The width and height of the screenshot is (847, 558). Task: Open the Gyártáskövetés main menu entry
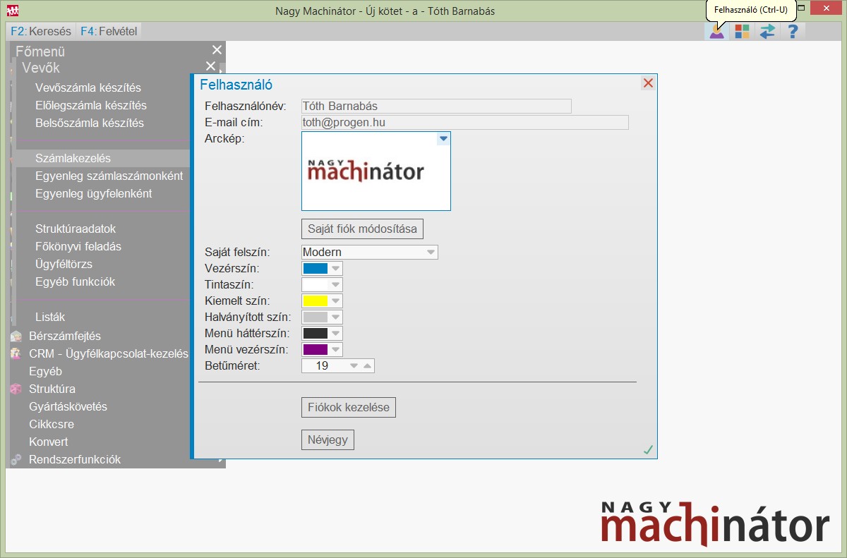coord(68,407)
